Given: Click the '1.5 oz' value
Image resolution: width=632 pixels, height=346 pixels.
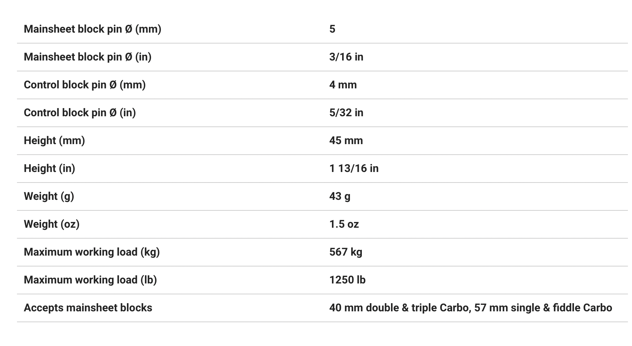Looking at the screenshot, I should tap(344, 224).
